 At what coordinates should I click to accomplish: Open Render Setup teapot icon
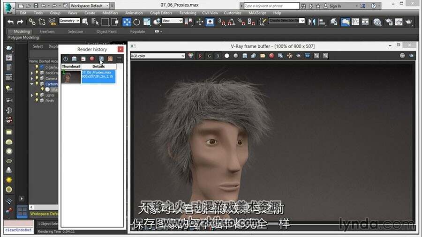(389, 22)
